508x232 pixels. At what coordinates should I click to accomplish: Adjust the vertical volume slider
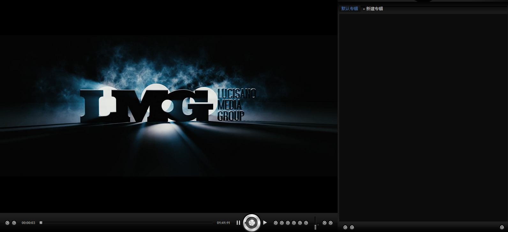(x=315, y=223)
